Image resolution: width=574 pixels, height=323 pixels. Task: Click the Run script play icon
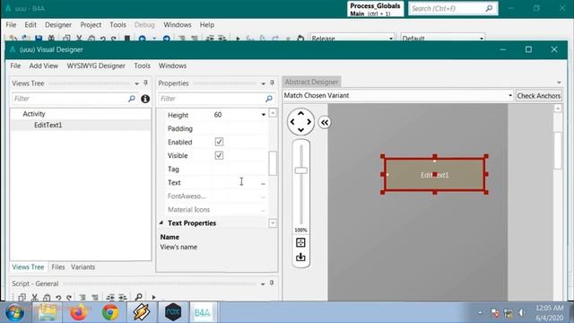pyautogui.click(x=153, y=297)
